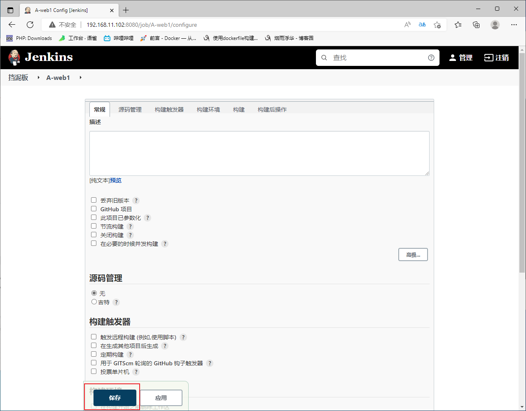Open the browser profile avatar
The height and width of the screenshot is (411, 526).
[x=495, y=25]
